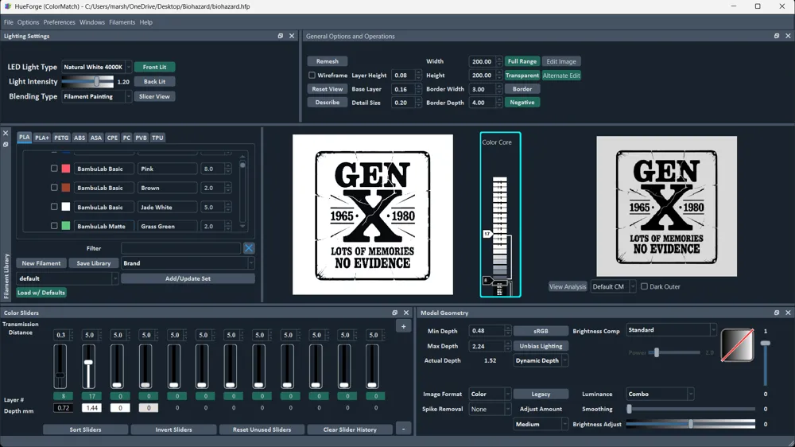Check the Grass Green filament checkbox
This screenshot has height=447, width=795.
[54, 226]
